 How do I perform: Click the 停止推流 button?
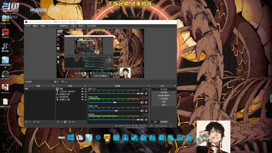click(x=164, y=89)
